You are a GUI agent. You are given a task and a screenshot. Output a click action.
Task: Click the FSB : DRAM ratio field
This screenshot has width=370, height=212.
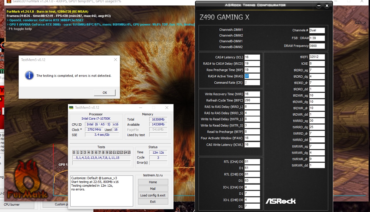(317, 38)
